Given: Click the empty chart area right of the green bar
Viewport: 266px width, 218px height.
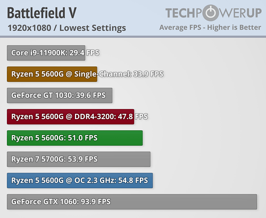Looking at the screenshot, I should pos(204,138).
